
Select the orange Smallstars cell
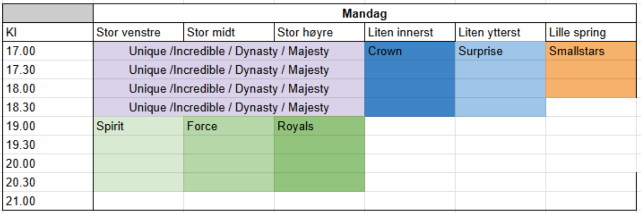[x=591, y=51]
